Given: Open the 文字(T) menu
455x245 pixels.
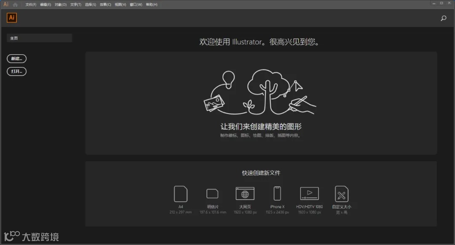Looking at the screenshot, I should point(76,5).
